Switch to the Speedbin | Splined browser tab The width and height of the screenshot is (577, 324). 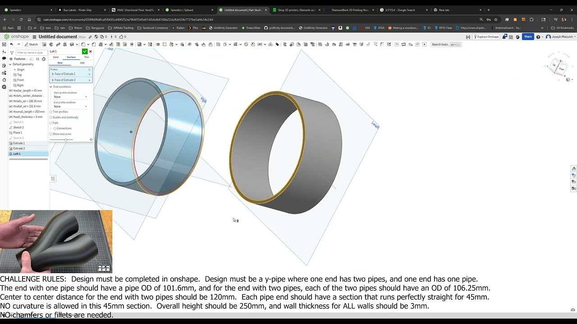coord(188,10)
